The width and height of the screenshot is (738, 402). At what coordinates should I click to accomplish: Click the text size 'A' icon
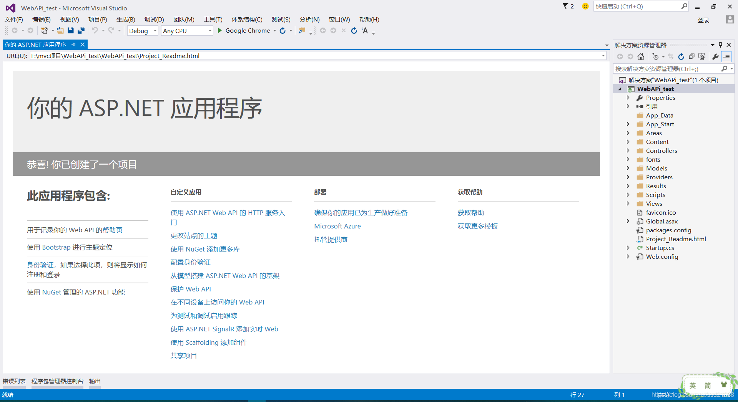point(365,30)
